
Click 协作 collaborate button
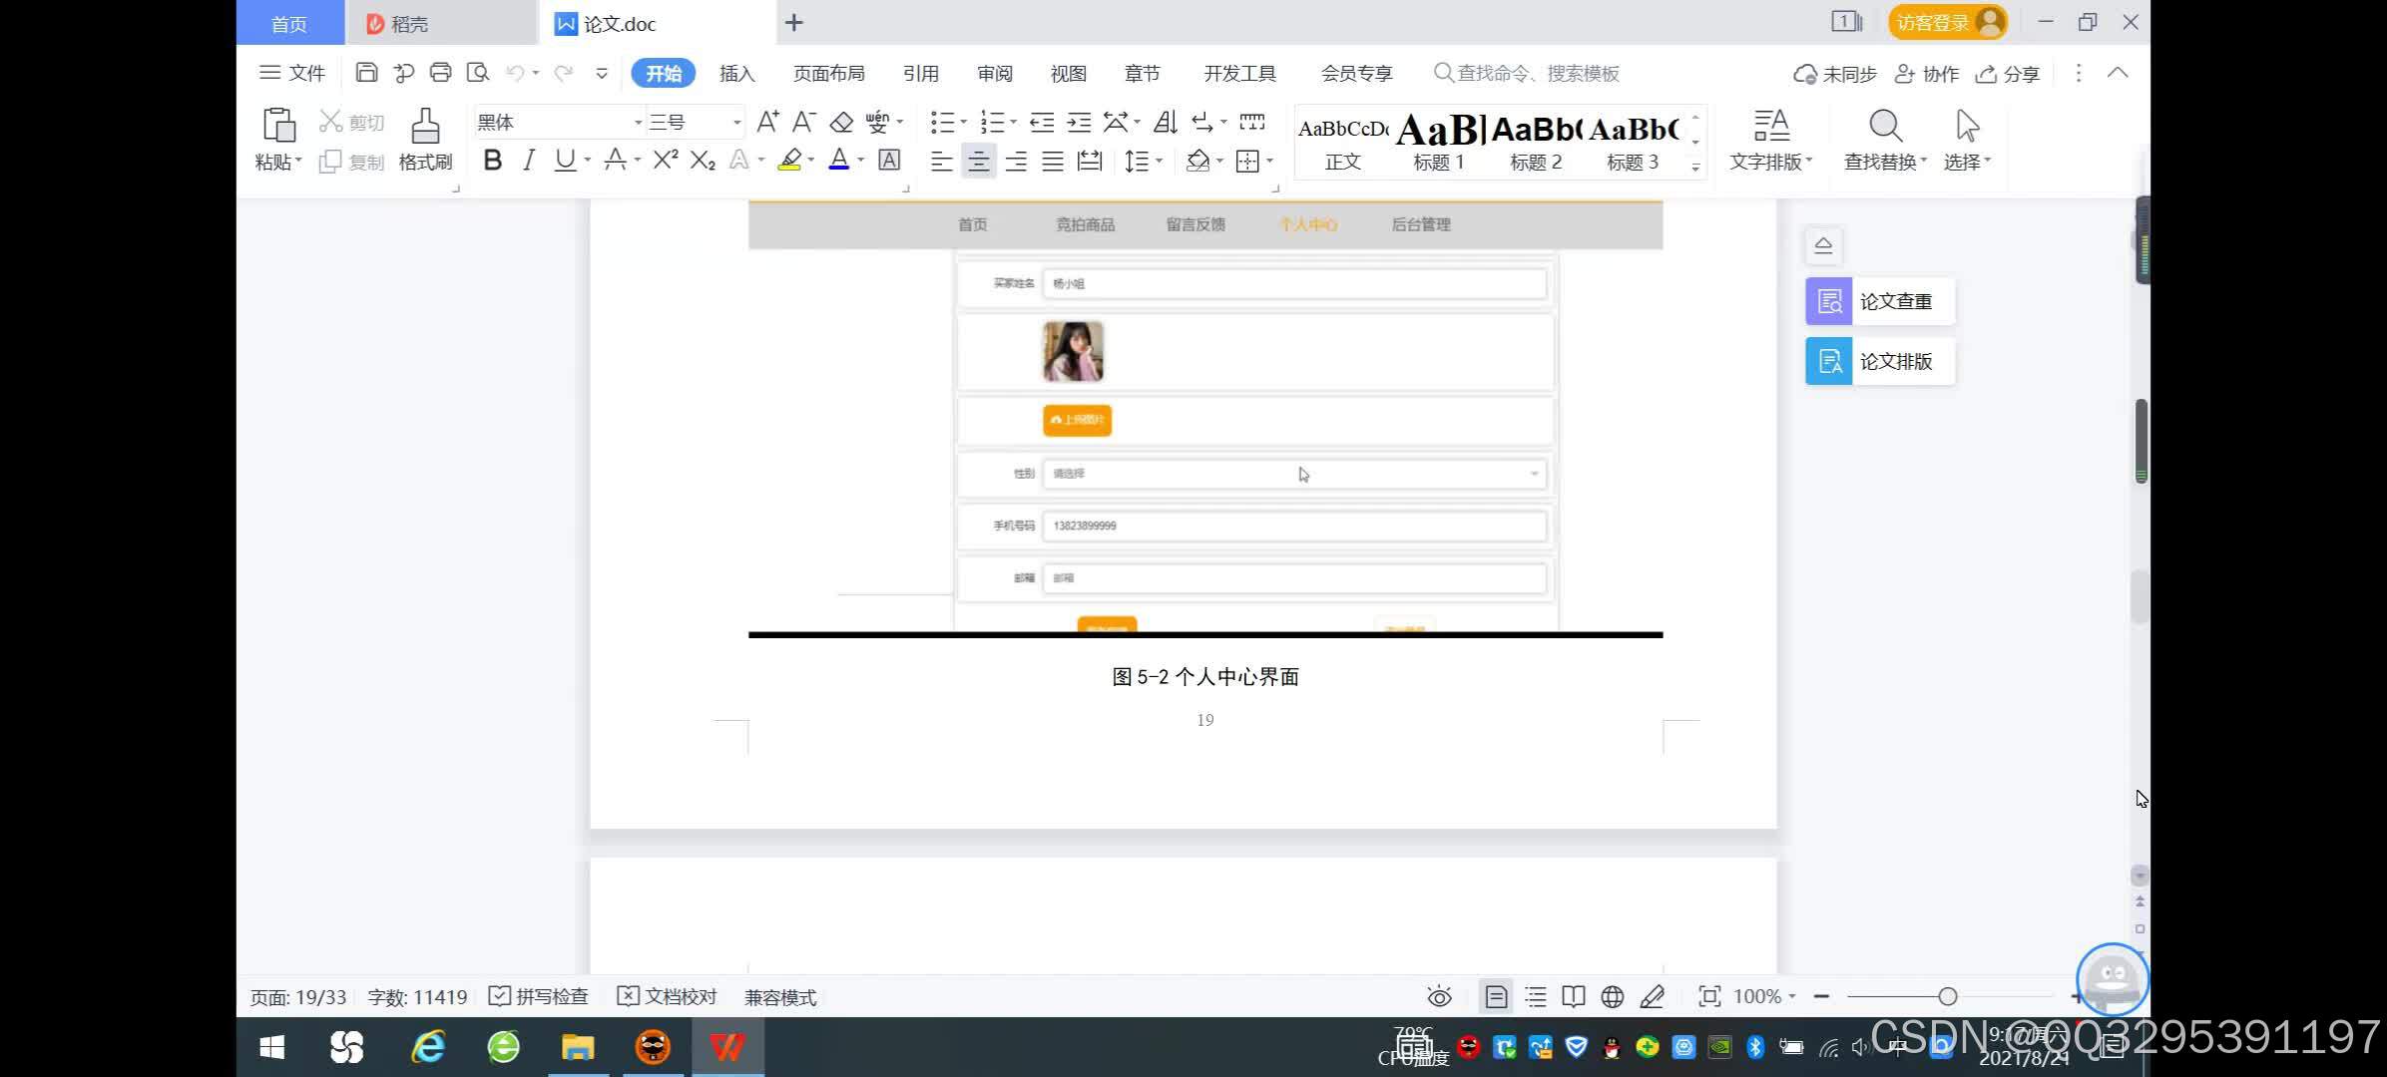pos(1927,73)
